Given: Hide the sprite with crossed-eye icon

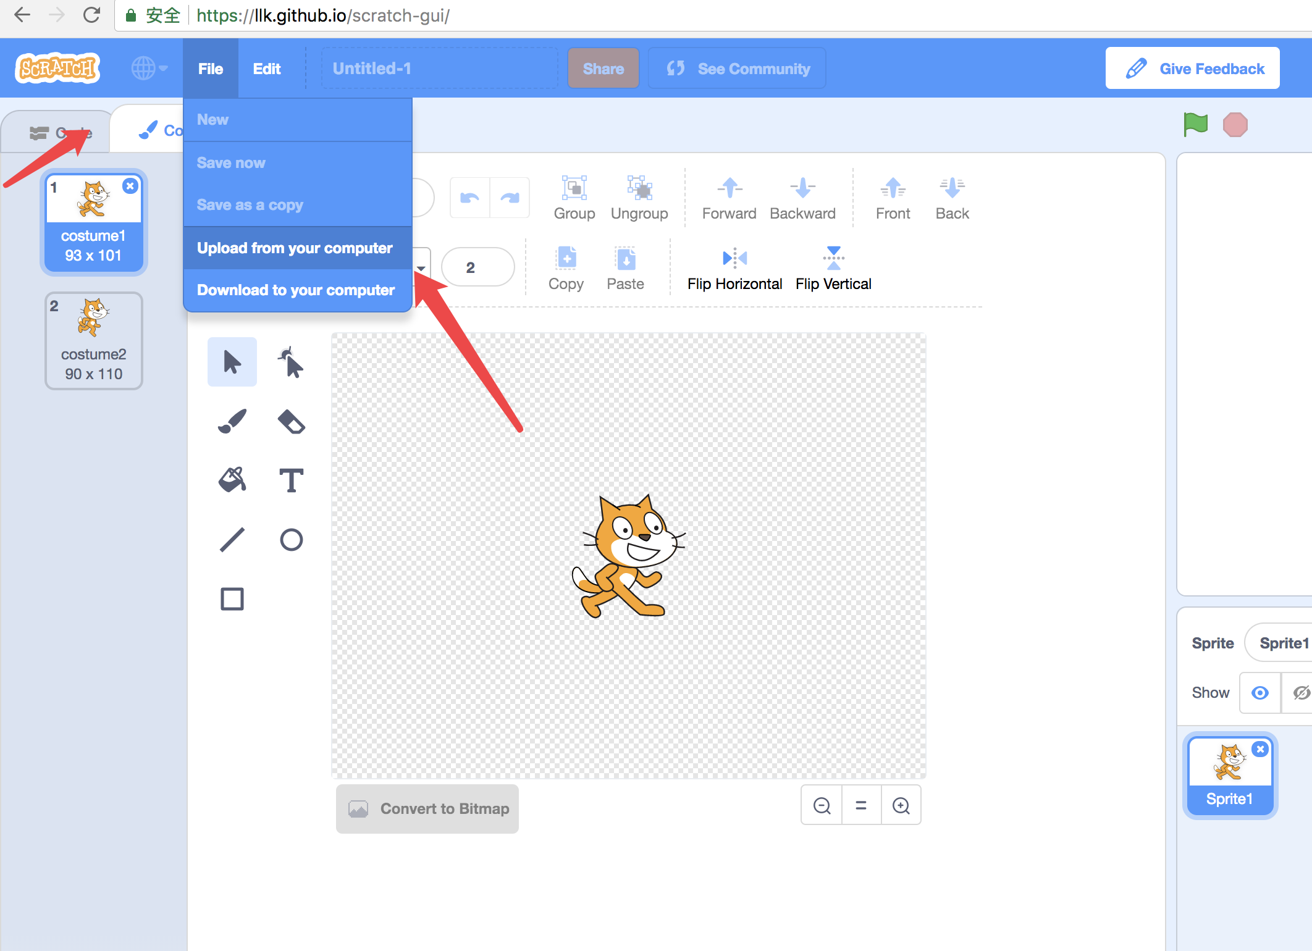Looking at the screenshot, I should [1298, 693].
